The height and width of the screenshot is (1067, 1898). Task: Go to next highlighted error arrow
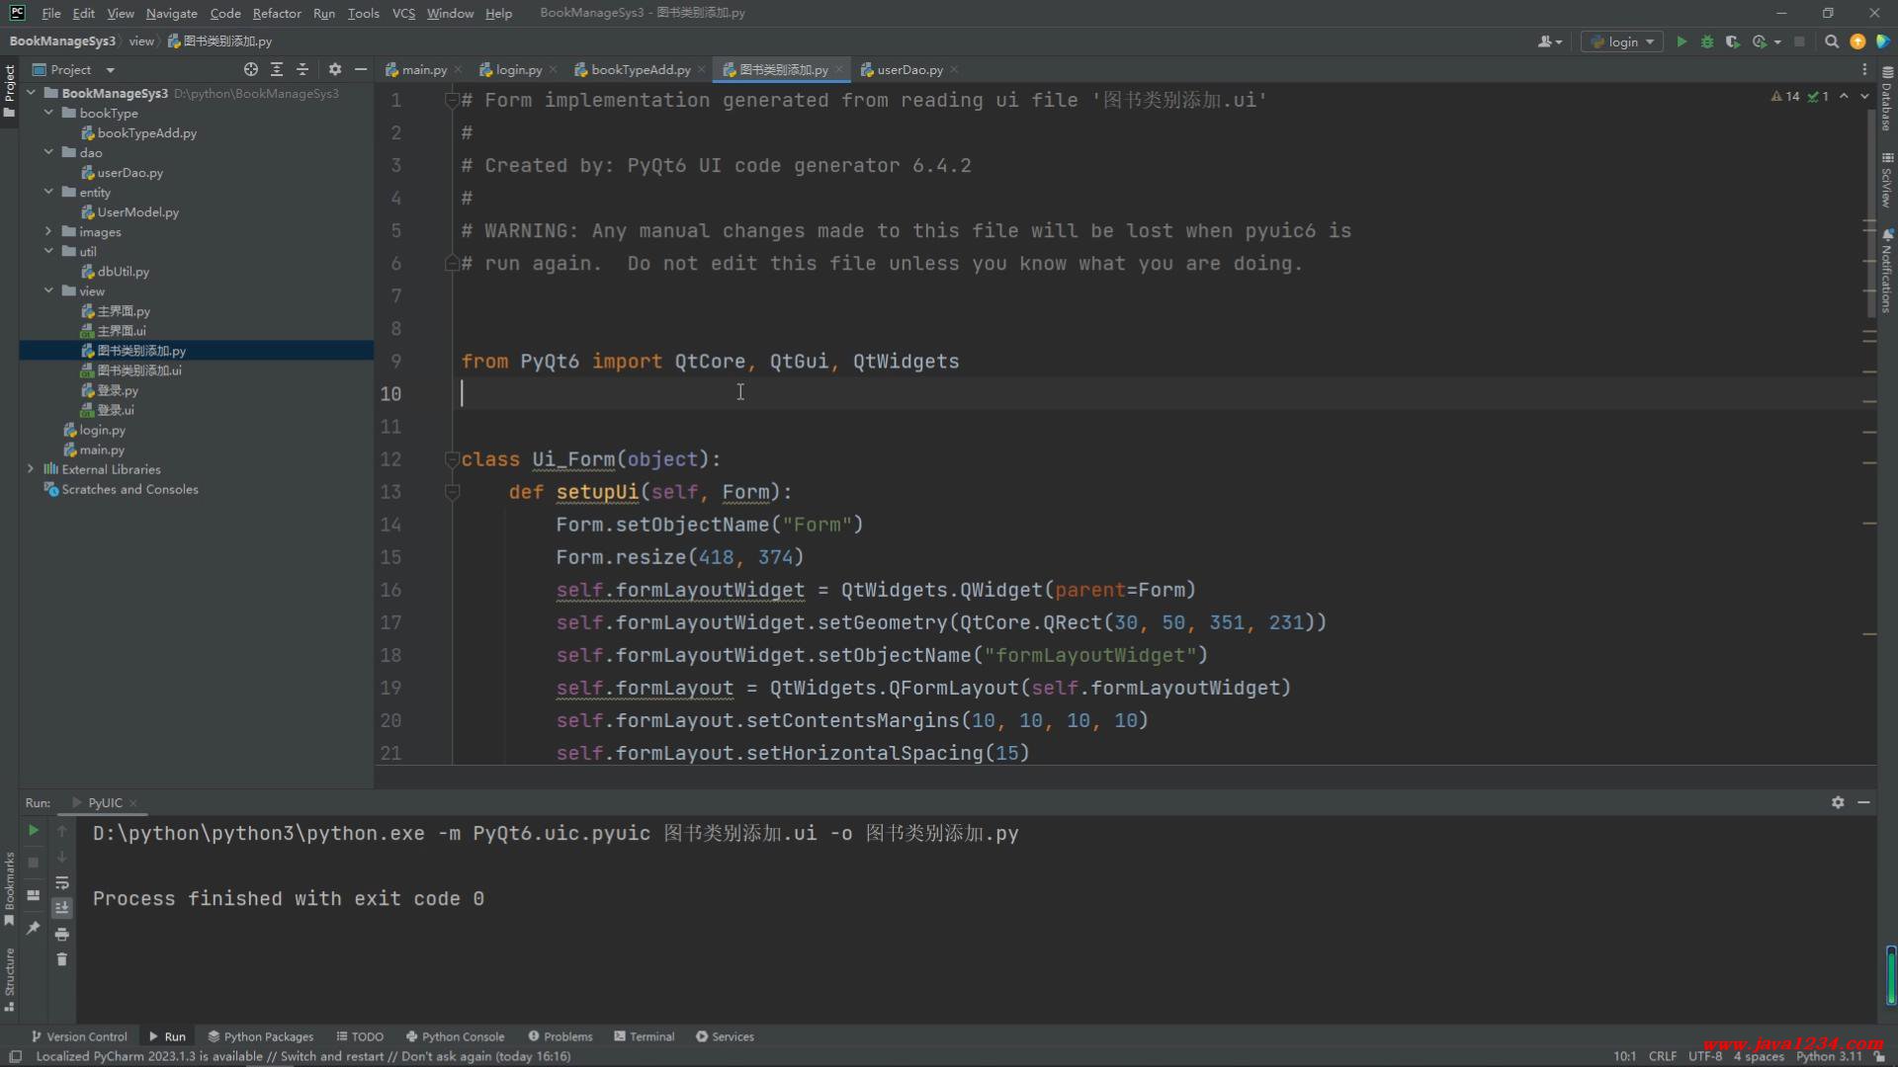[1864, 96]
